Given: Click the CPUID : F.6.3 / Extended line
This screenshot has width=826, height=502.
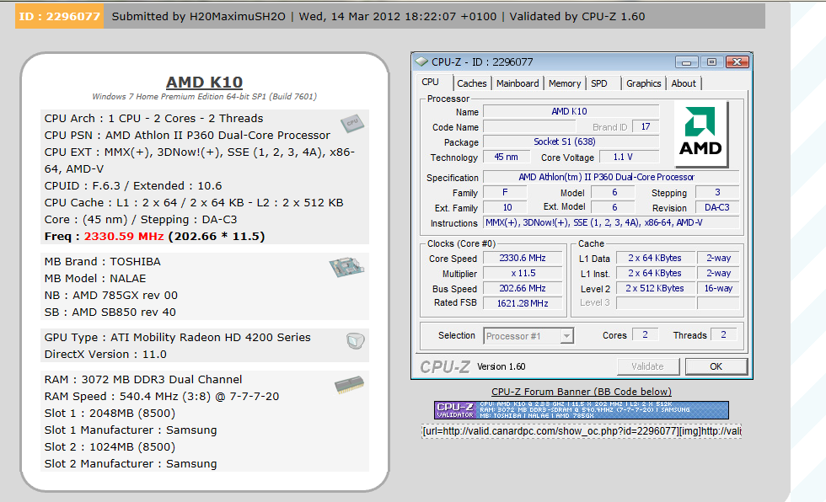Looking at the screenshot, I should (133, 186).
